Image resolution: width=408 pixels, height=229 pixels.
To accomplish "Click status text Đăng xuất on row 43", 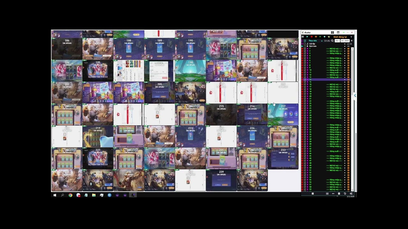I will pos(334,151).
